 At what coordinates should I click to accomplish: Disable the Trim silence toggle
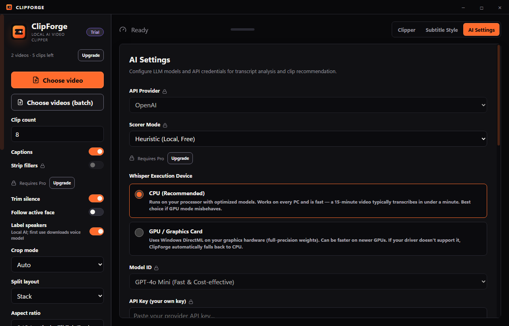(96, 198)
